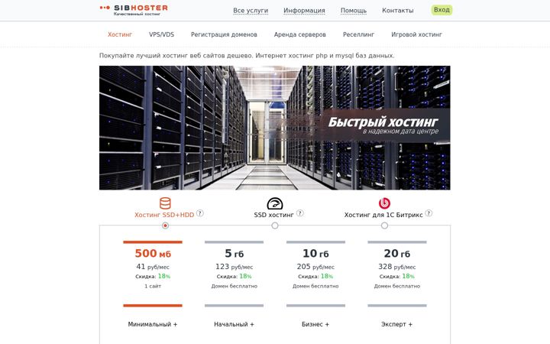Choose the 10 гб plan

click(x=315, y=253)
